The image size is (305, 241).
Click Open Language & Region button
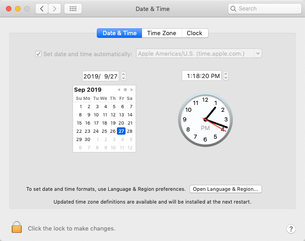click(226, 189)
